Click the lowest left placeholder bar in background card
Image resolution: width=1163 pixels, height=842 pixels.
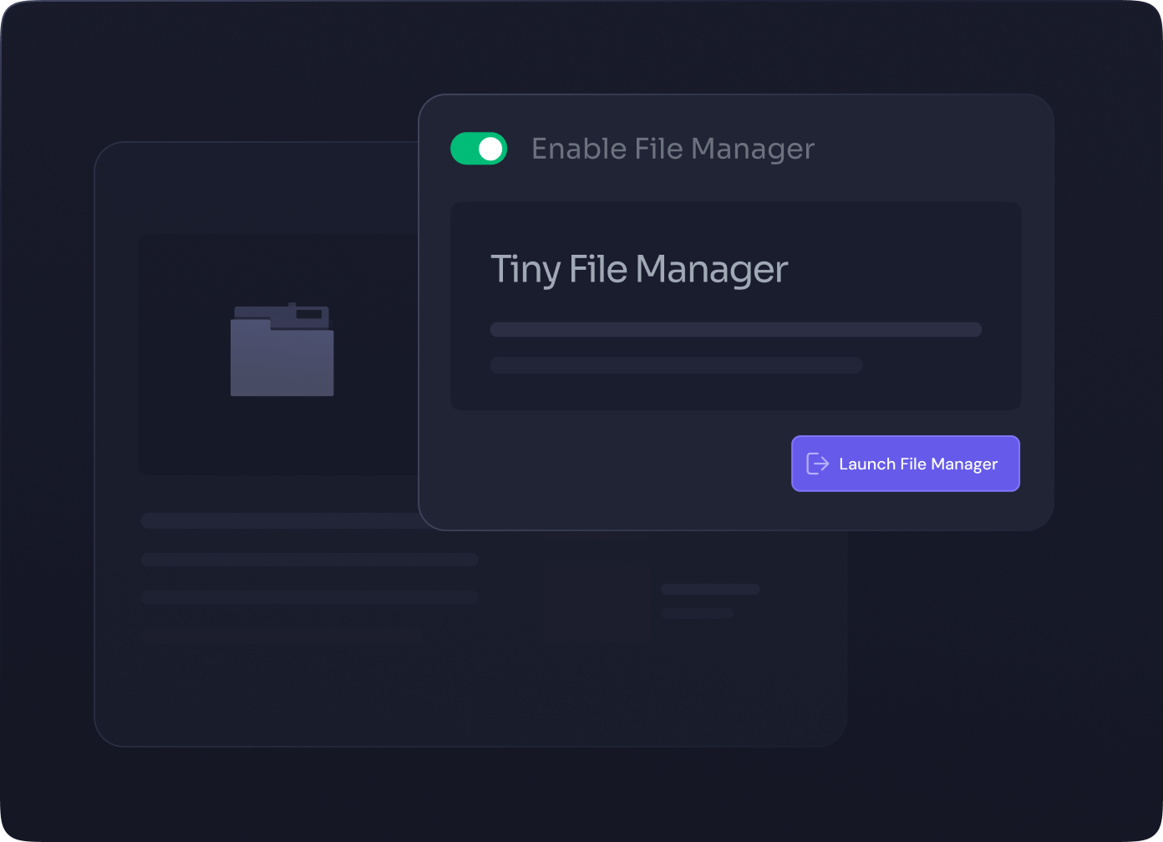pyautogui.click(x=309, y=596)
